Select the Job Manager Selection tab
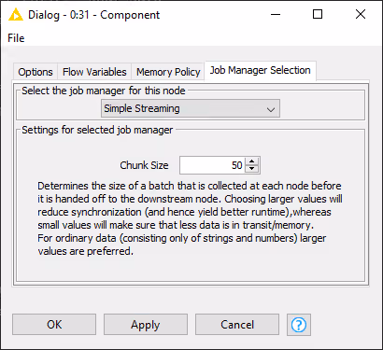383x350 pixels. 260,70
